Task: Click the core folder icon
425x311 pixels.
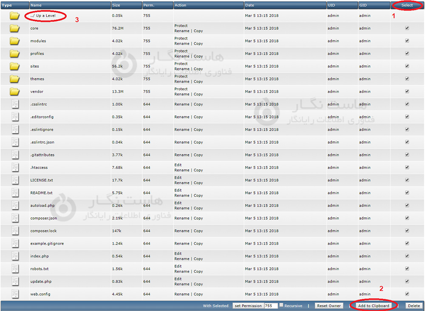Action: coord(15,28)
